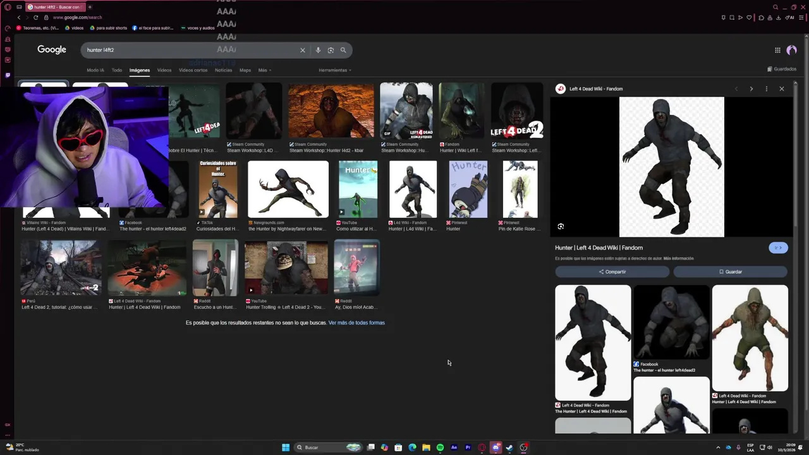
Task: Reload the current page
Action: pos(35,17)
